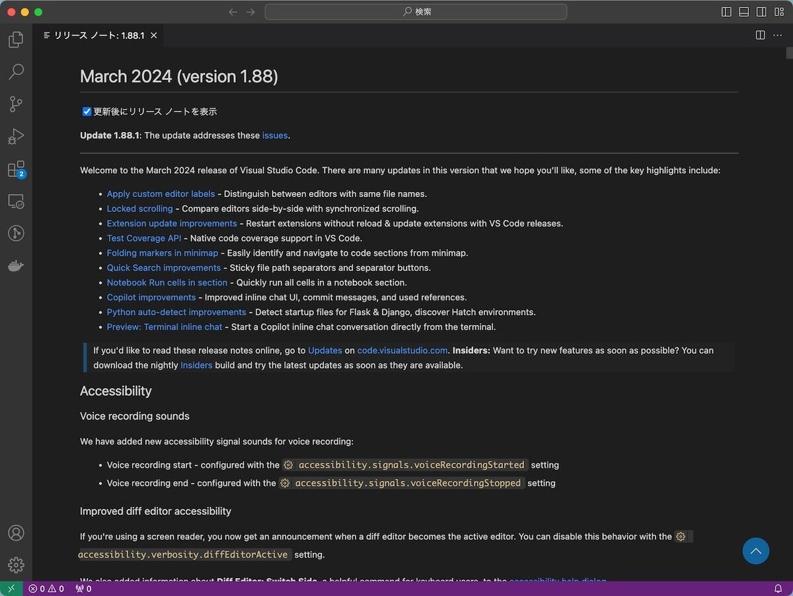The height and width of the screenshot is (596, 793).
Task: Open Apply custom editor labels link
Action: (x=161, y=194)
